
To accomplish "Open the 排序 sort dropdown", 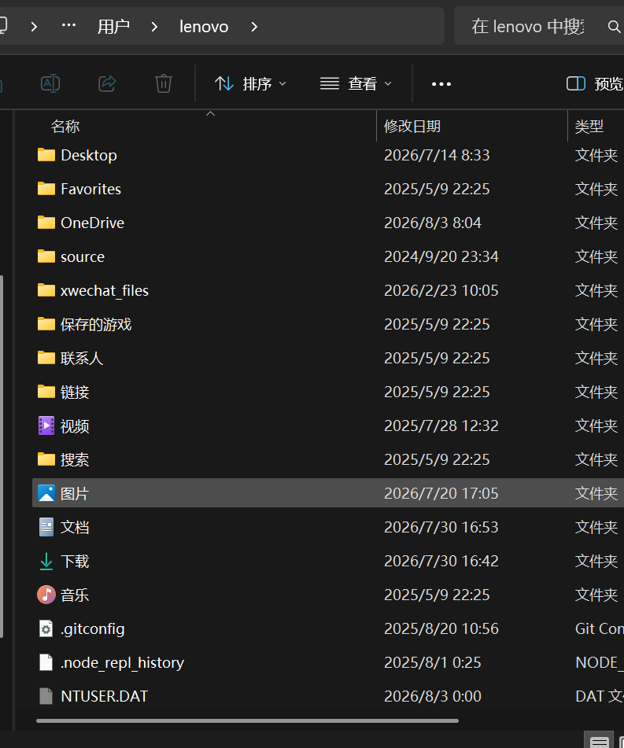I will (250, 84).
